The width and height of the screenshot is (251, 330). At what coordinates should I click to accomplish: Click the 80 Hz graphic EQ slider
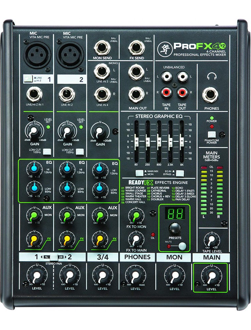(x=136, y=141)
